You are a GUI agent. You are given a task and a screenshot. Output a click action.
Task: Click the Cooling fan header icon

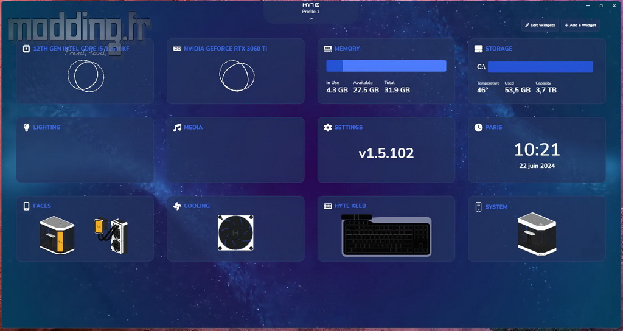click(177, 206)
